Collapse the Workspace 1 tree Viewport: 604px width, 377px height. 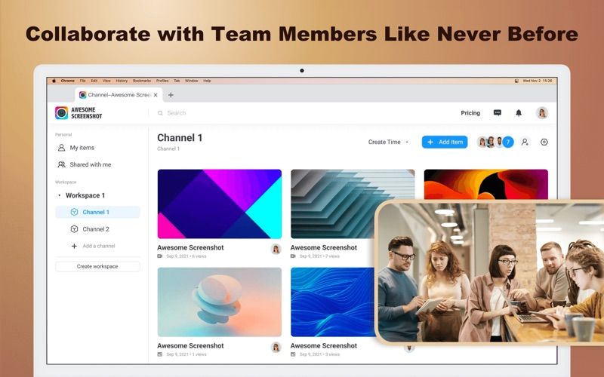click(60, 195)
